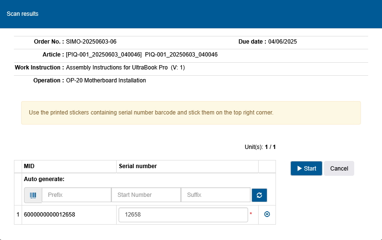
Task: Click the Scan results dialog title
Action: pos(23,14)
